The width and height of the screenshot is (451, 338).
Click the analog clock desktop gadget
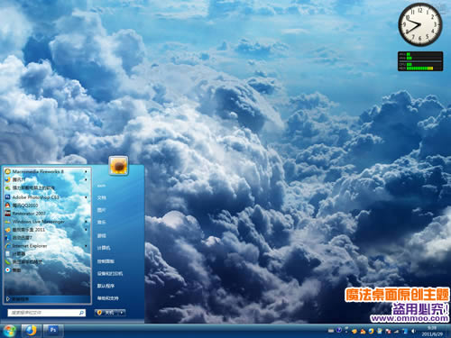[x=420, y=24]
